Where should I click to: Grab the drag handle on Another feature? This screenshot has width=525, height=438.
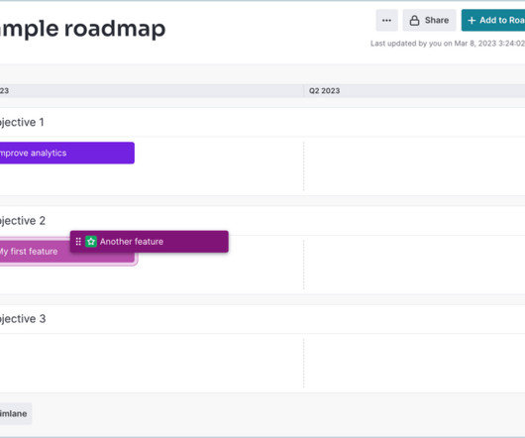(x=78, y=242)
